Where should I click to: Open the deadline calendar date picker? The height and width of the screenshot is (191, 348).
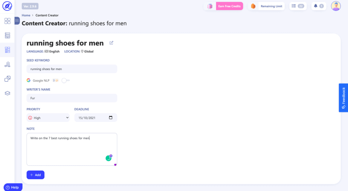[x=110, y=118]
